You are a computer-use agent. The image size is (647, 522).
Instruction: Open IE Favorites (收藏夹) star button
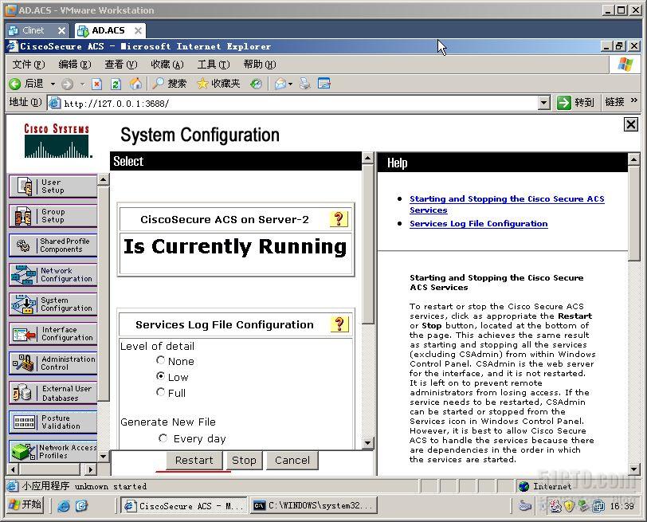(x=218, y=84)
